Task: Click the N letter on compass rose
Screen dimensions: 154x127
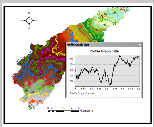Action: 29,13
